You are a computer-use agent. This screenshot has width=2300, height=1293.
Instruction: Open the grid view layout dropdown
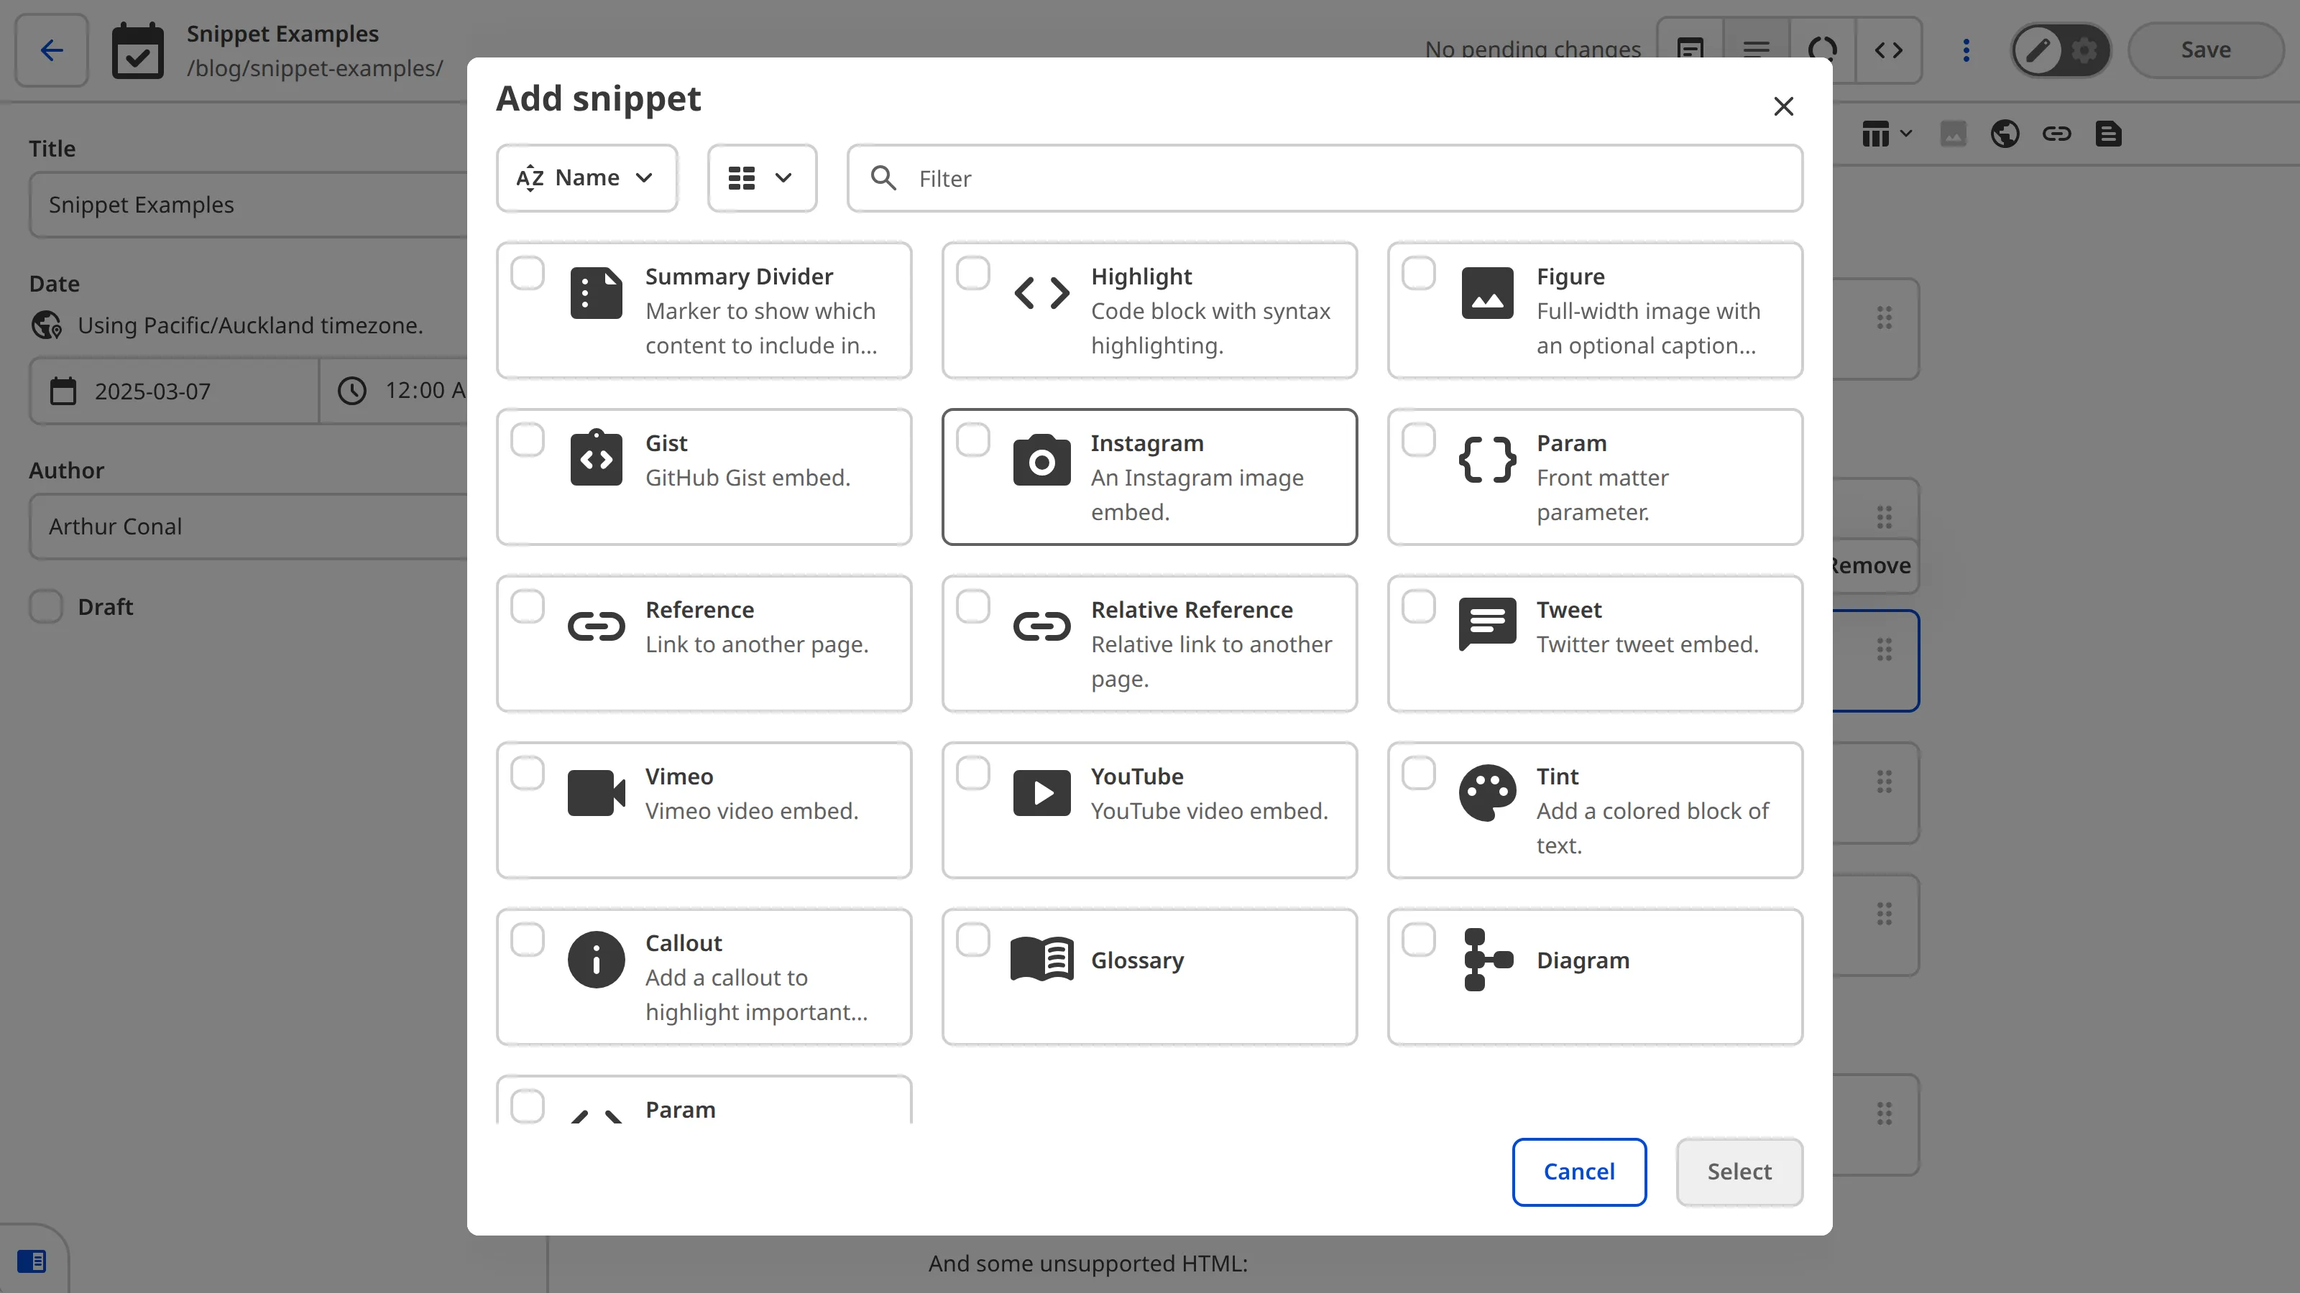click(762, 177)
